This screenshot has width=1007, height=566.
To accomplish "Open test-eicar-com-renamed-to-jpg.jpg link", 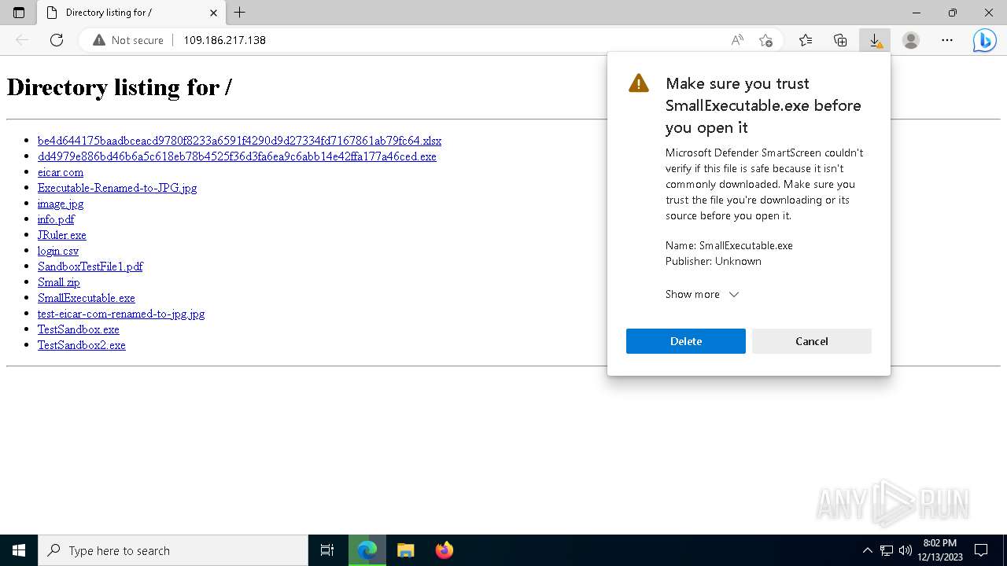I will click(121, 314).
